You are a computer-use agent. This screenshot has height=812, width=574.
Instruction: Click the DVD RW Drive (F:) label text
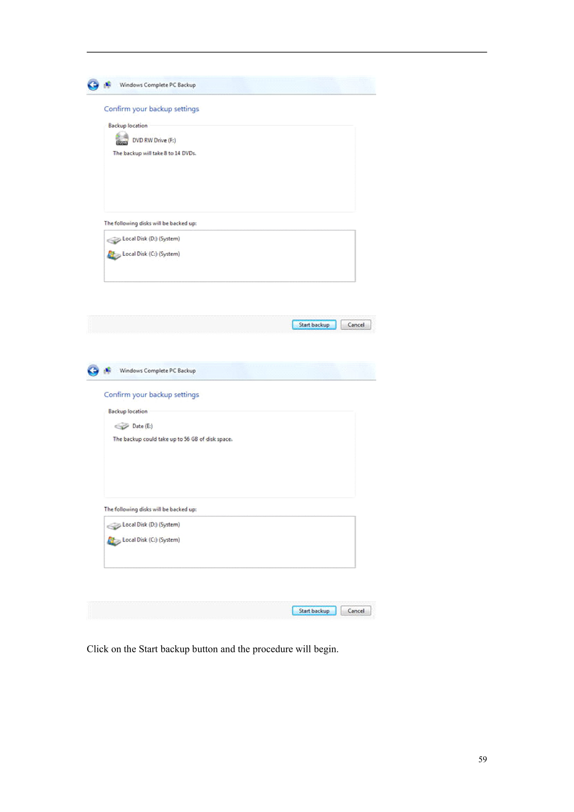pos(154,140)
